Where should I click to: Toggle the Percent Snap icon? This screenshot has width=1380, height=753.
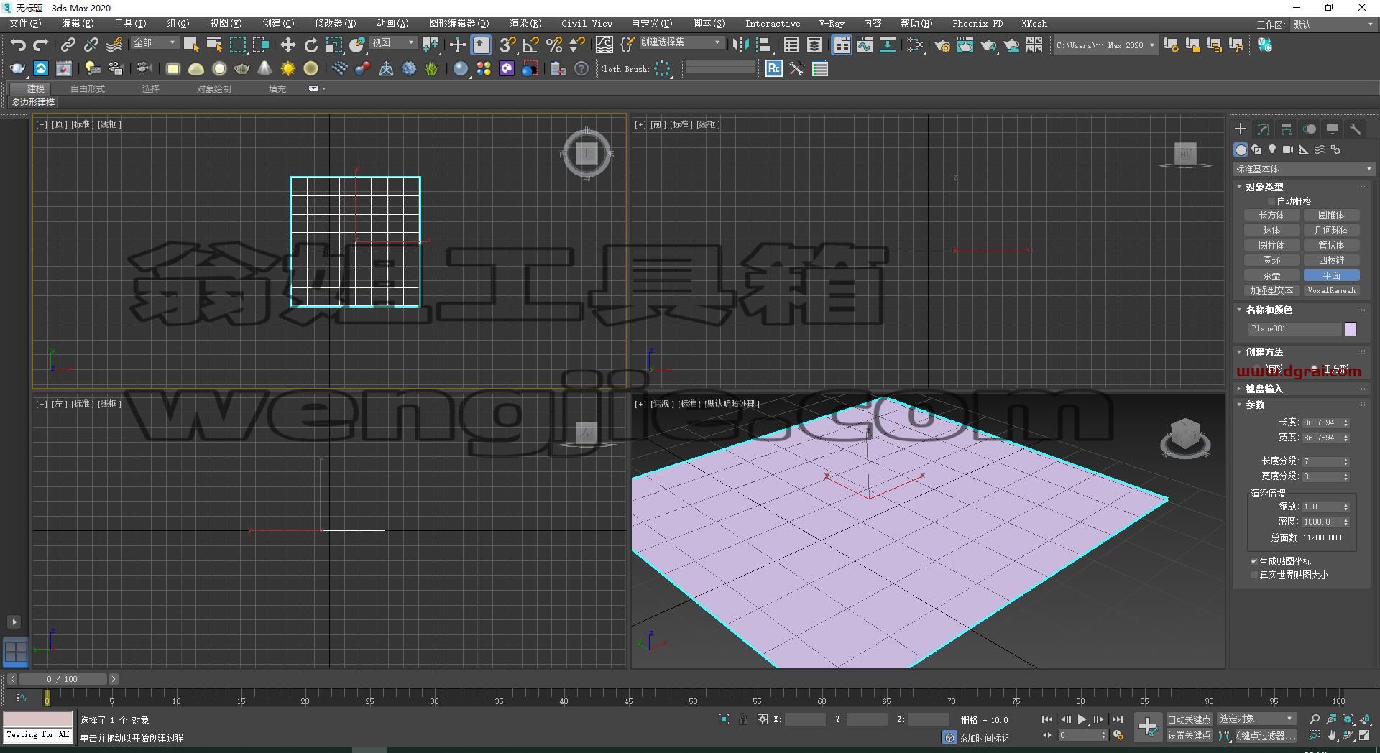click(553, 45)
